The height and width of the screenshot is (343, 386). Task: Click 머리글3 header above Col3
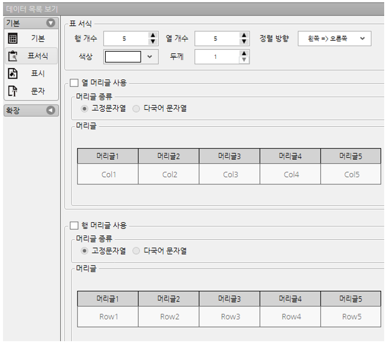(x=230, y=156)
